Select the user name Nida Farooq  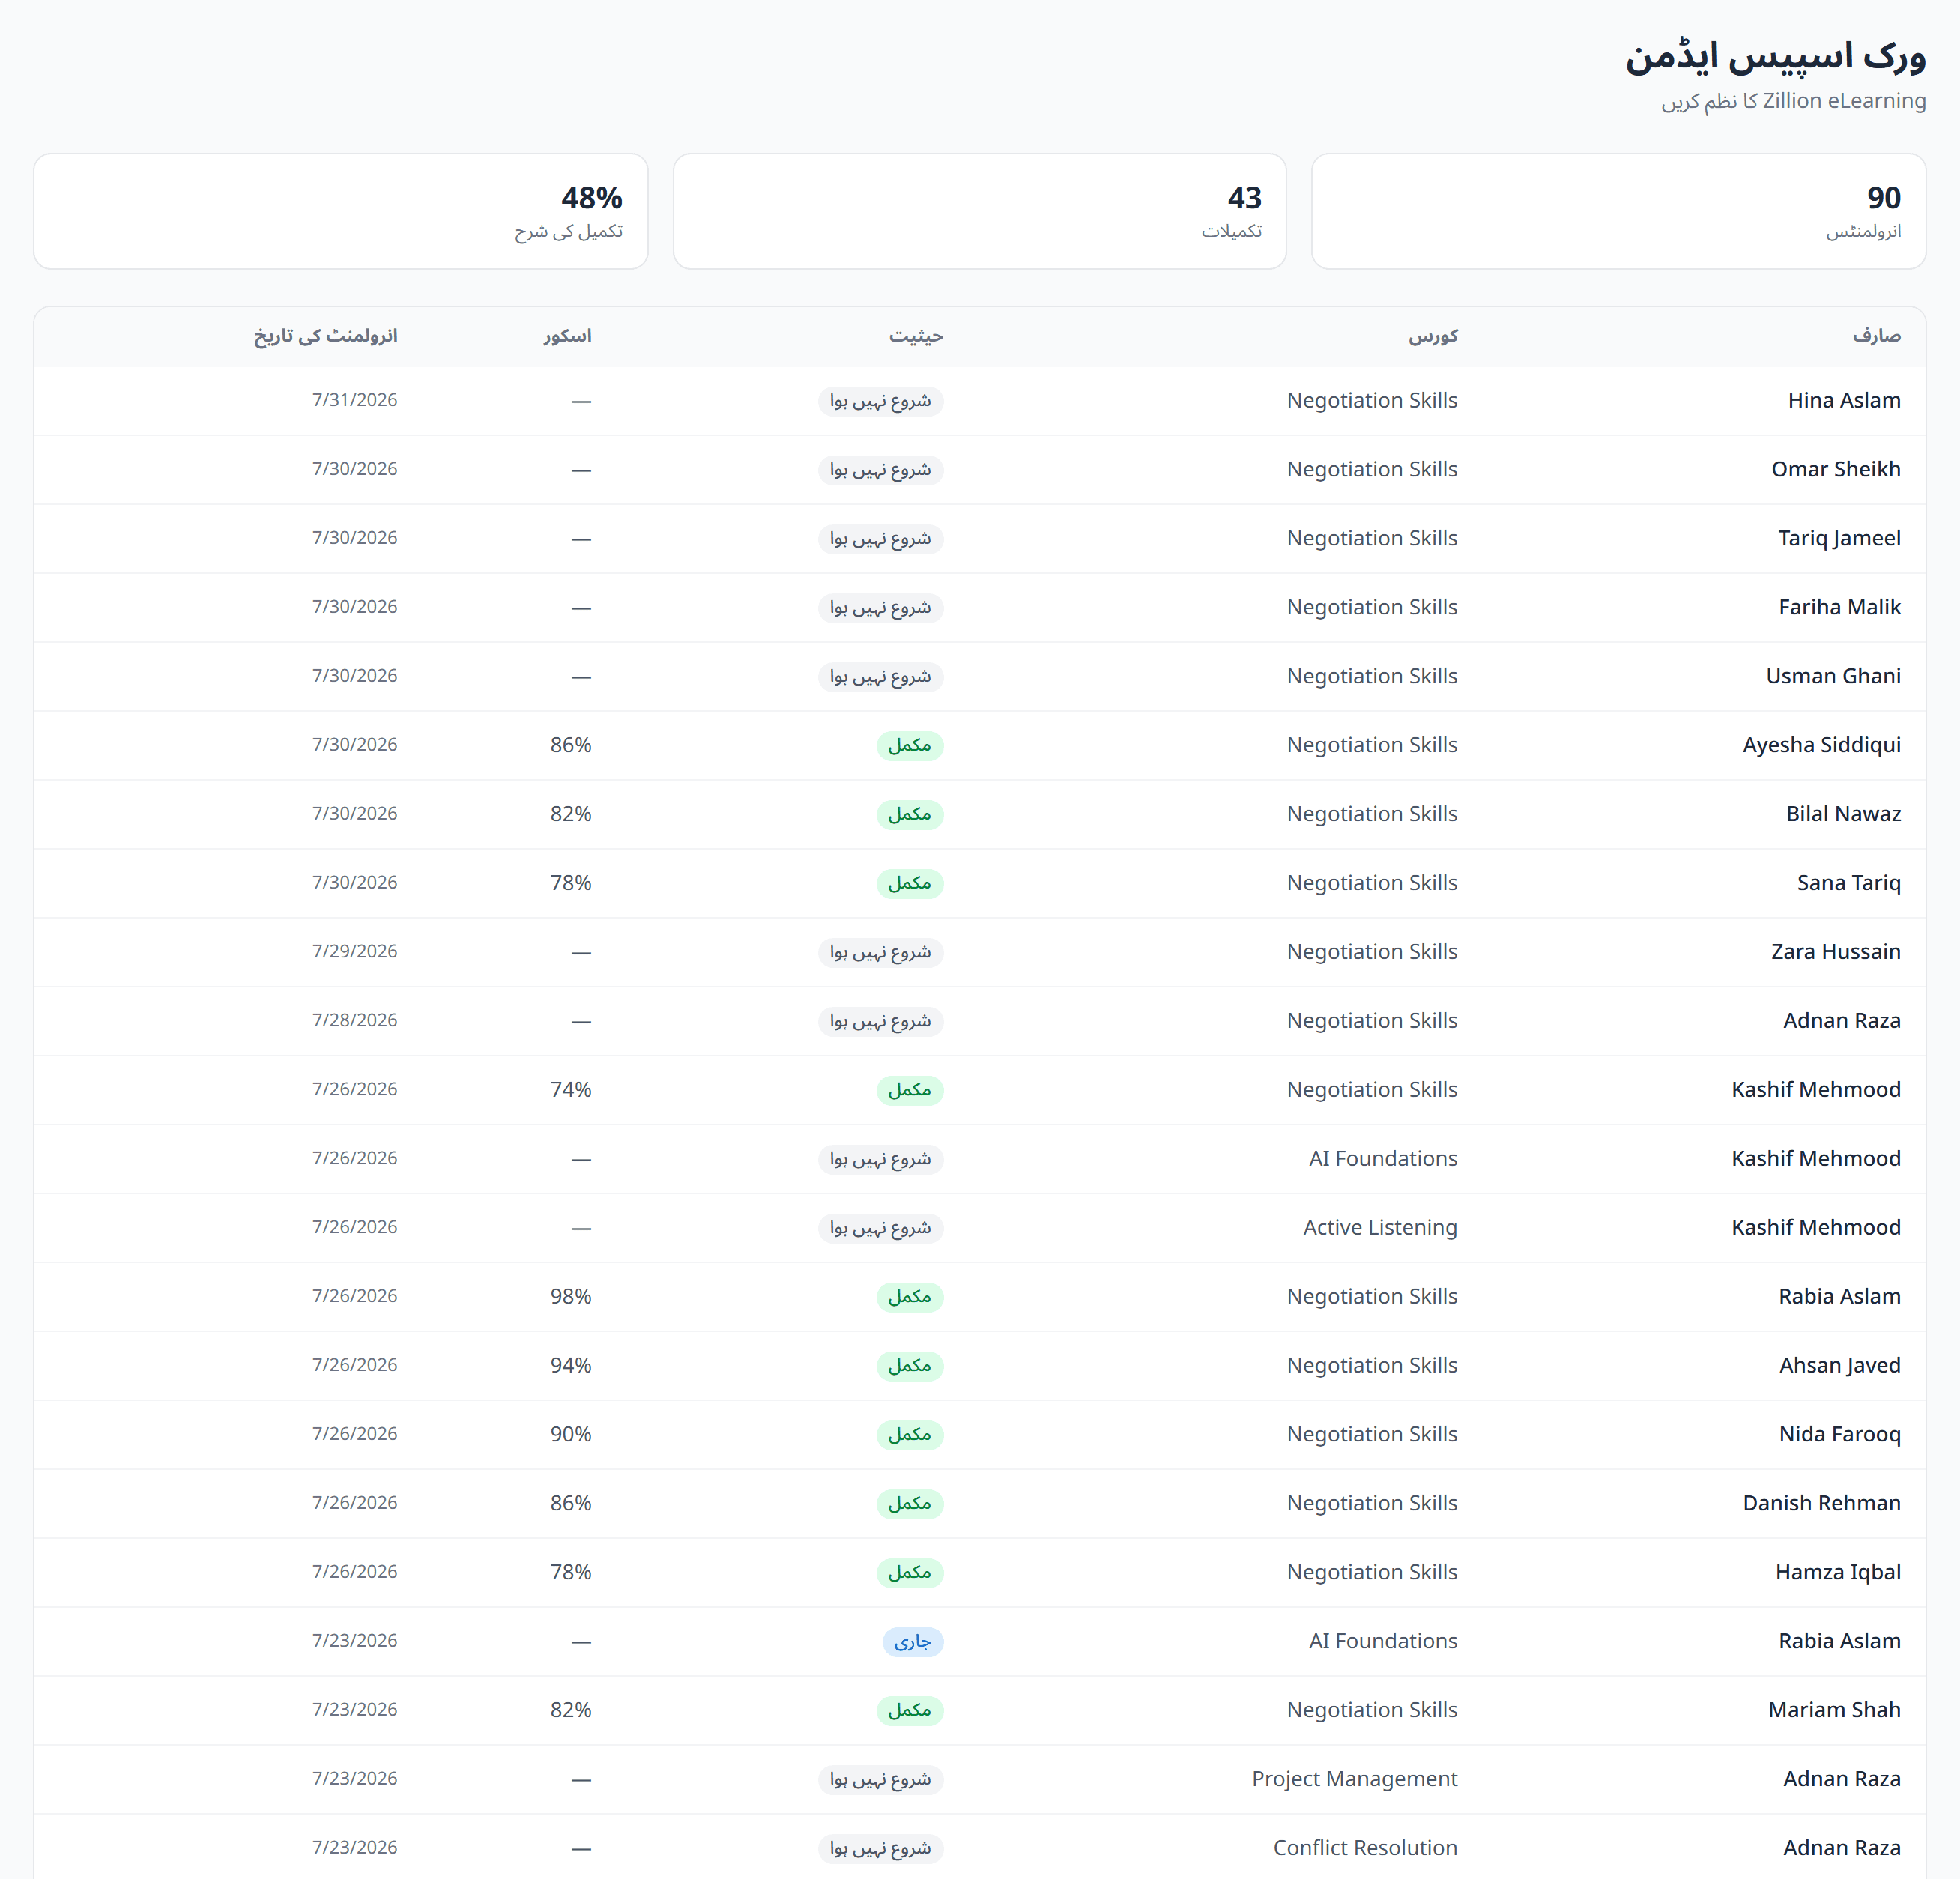[x=1839, y=1434]
